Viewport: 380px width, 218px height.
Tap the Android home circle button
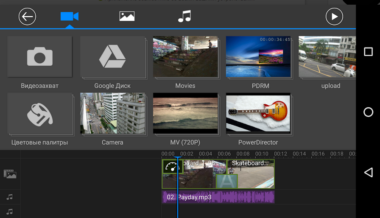pyautogui.click(x=368, y=112)
